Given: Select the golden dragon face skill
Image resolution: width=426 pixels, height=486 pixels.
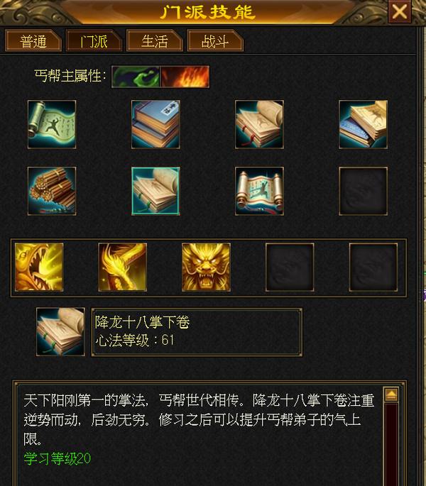Looking at the screenshot, I should 206,267.
